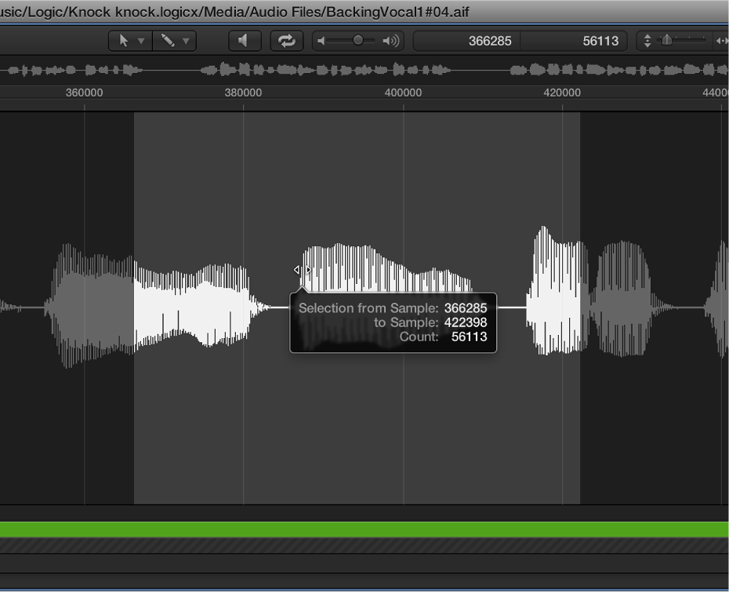Adjust the waveform zoom slider handle
Screen dimensions: 729x593
pos(667,40)
